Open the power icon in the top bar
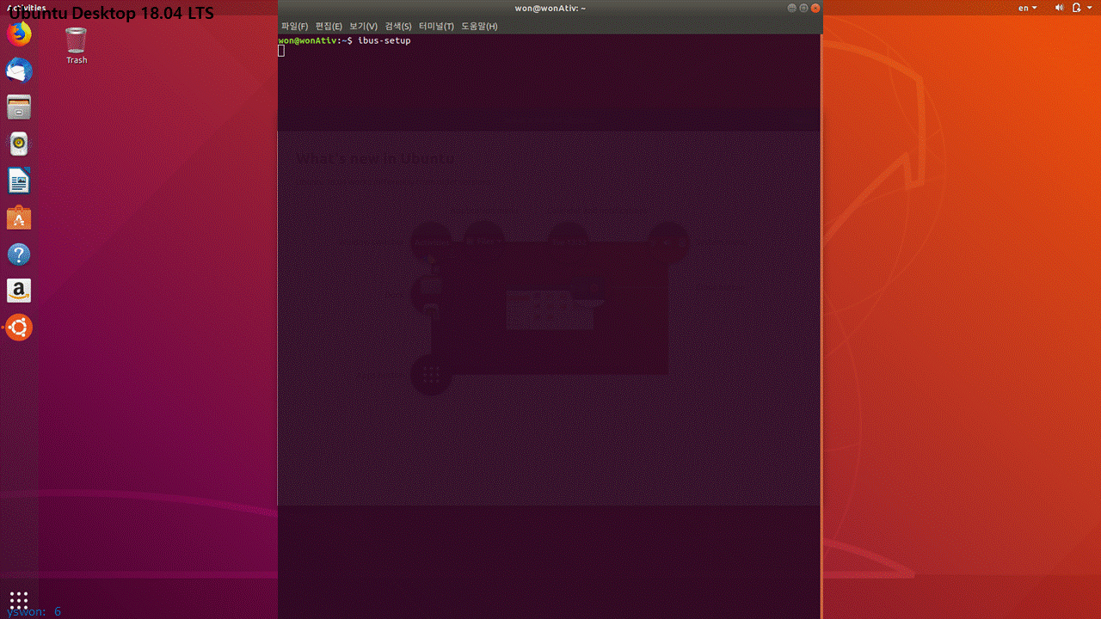The image size is (1101, 619). coord(1077,8)
